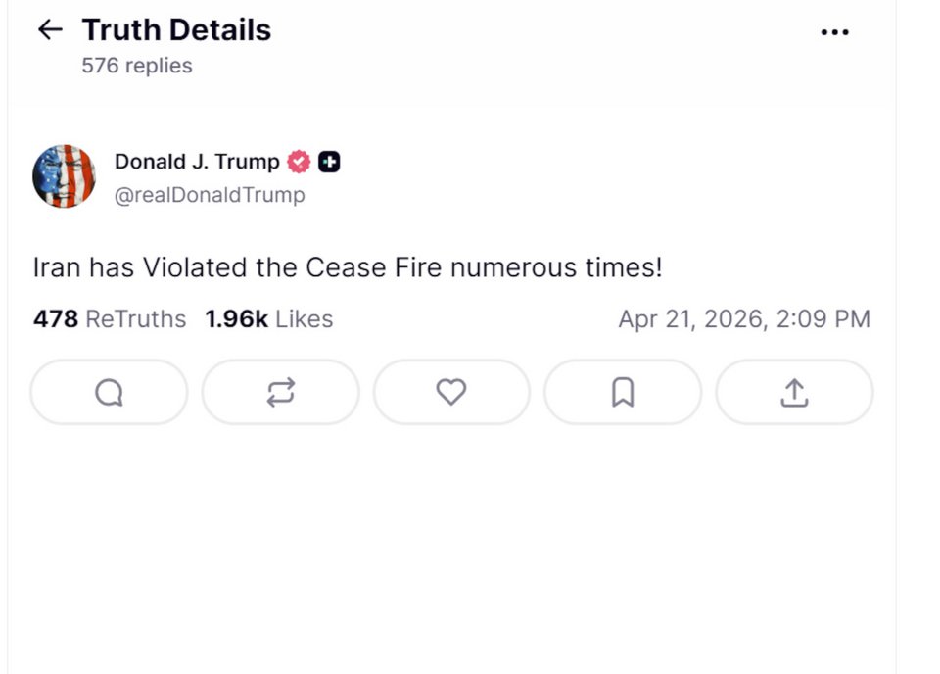The height and width of the screenshot is (674, 940).
Task: Click the dark plus badge beside name
Action: coord(329,163)
